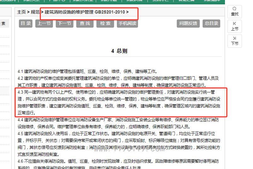The width and height of the screenshot is (253, 169).
Task: Click the 下一节 next section button
Action: pos(64,24)
